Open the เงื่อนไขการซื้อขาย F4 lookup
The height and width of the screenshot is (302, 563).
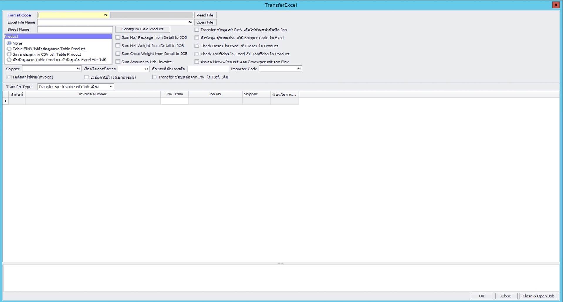(147, 69)
